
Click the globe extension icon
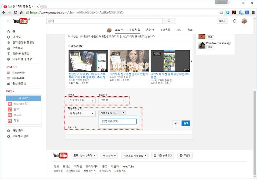pyautogui.click(x=241, y=12)
